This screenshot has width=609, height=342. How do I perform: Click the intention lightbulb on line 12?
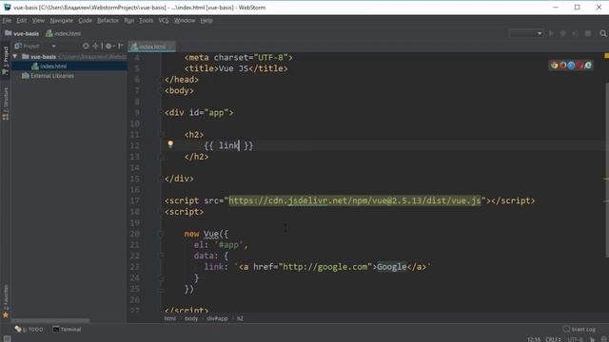tap(170, 144)
